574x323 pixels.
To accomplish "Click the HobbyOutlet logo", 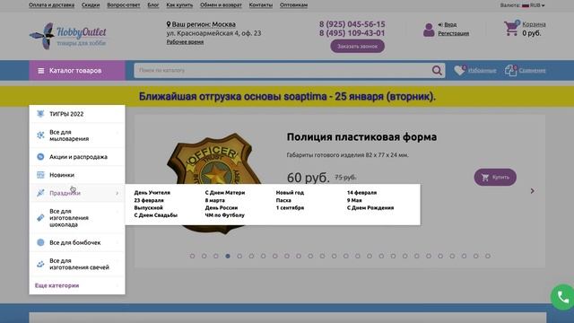I will (68, 36).
